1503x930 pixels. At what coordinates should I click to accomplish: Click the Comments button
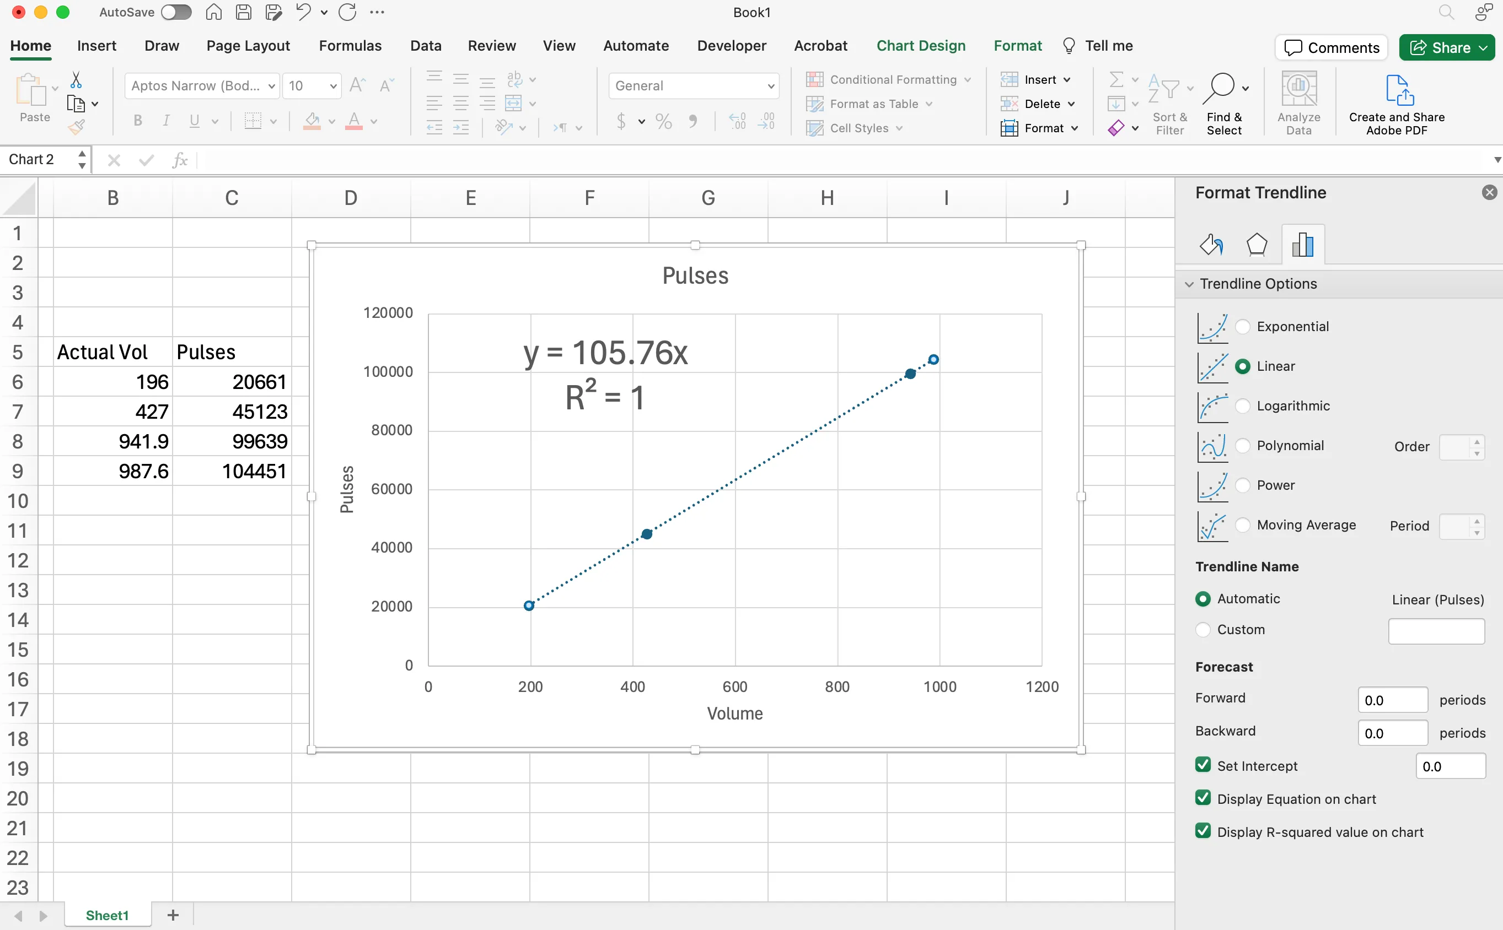coord(1332,47)
